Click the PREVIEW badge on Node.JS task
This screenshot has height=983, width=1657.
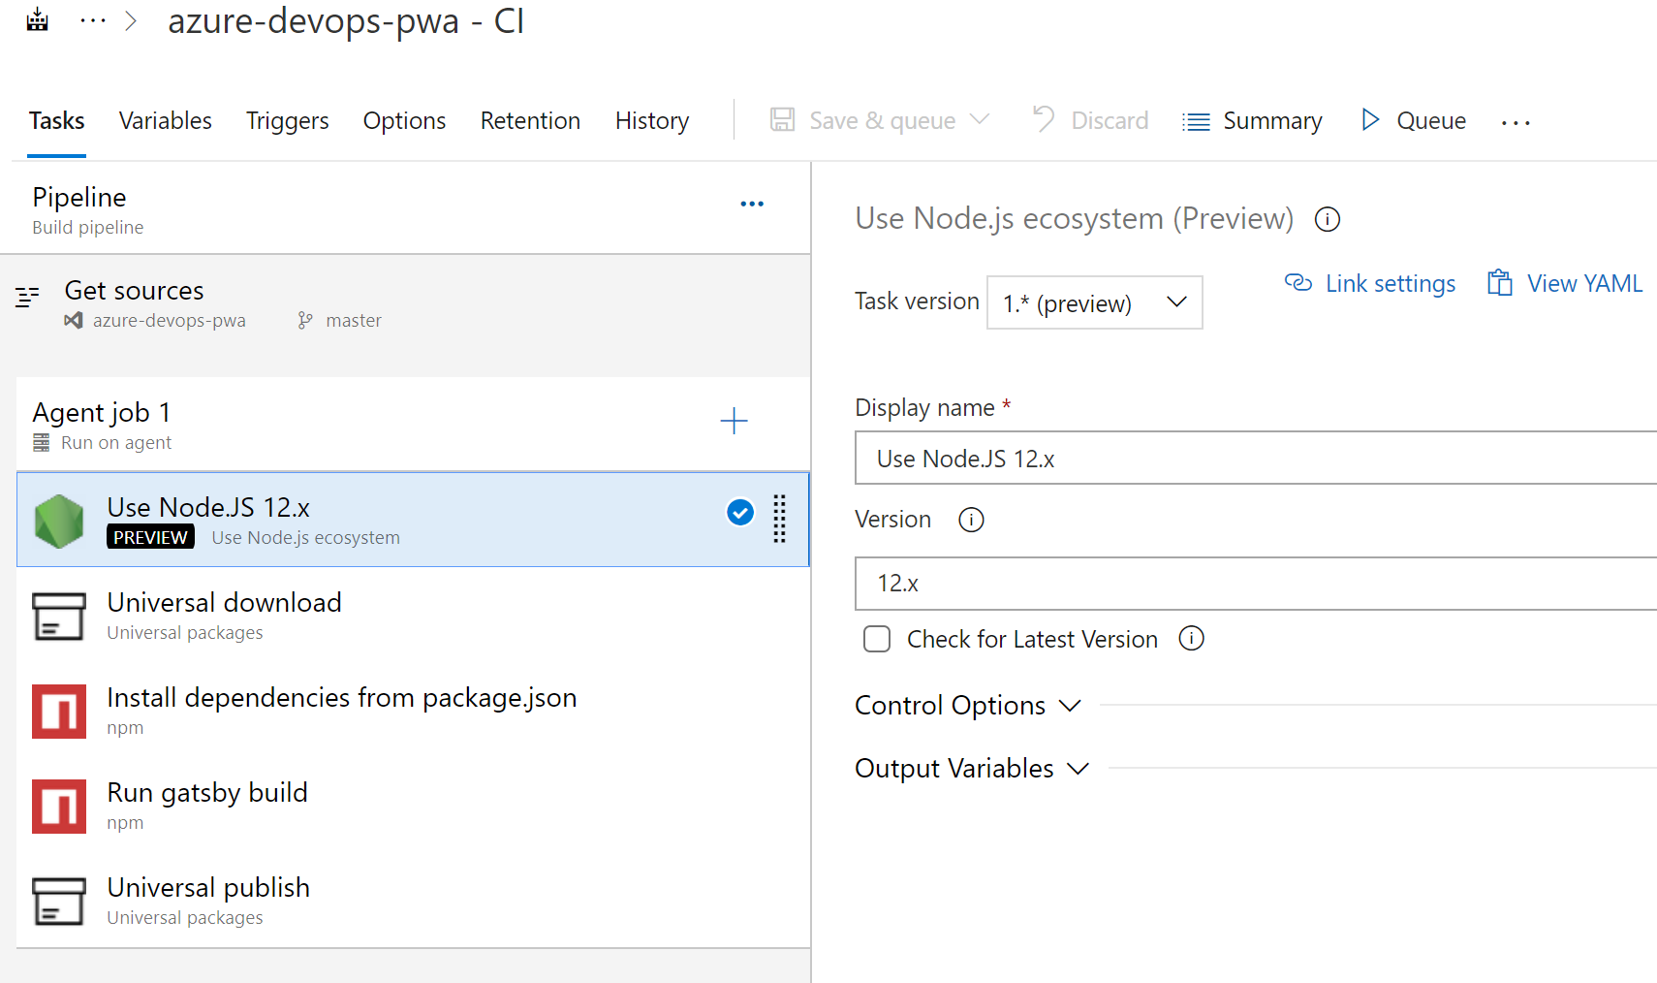click(150, 537)
